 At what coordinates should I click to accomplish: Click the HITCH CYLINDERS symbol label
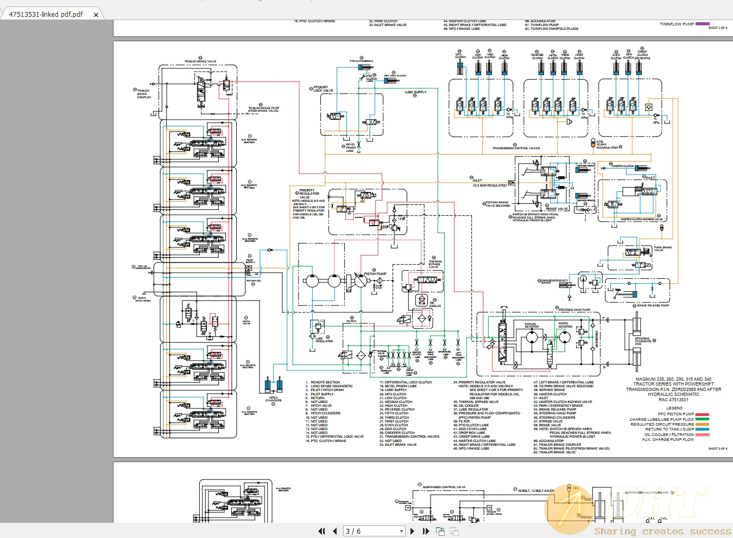[x=274, y=399]
